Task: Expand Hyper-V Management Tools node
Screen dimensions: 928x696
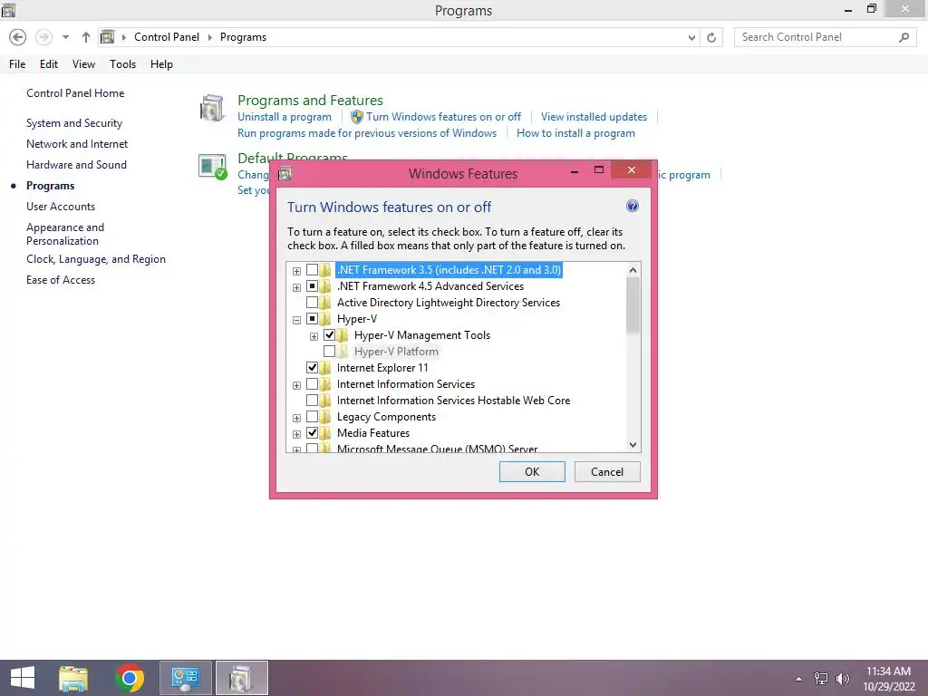Action: tap(314, 337)
